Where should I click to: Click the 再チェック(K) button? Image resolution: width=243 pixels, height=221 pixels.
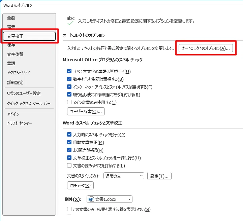coord(80,185)
